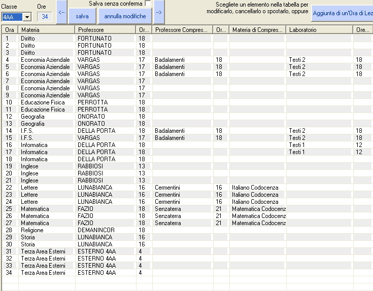Select I.F.S. in row 14
The image size is (373, 291).
click(27, 131)
